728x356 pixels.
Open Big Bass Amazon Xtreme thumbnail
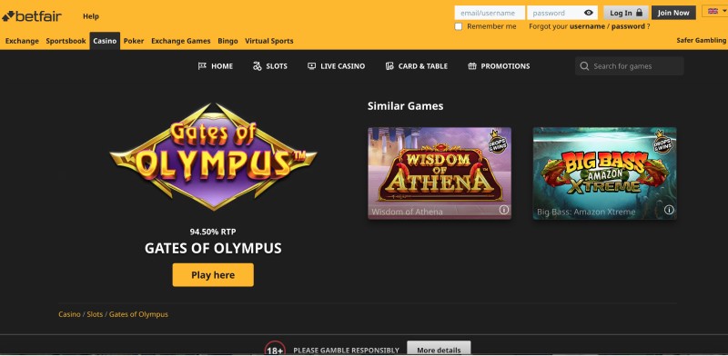pyautogui.click(x=604, y=173)
